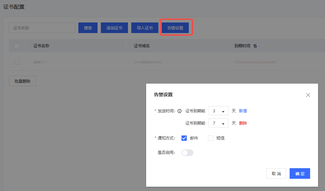The height and width of the screenshot is (191, 325).
Task: Click 删除 to remove the second send time
Action: pyautogui.click(x=242, y=123)
